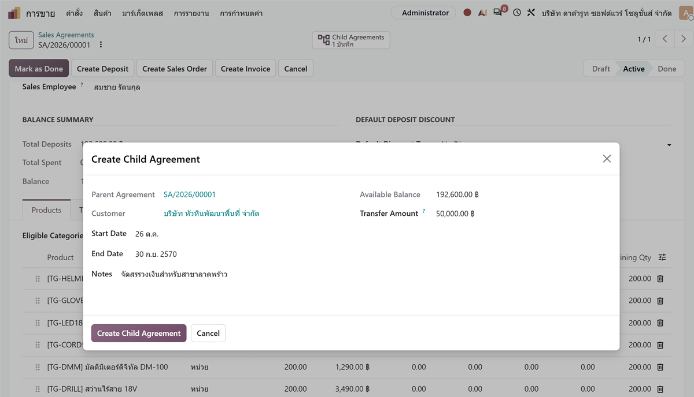Show the Sales Employee help tooltip

coord(82,85)
